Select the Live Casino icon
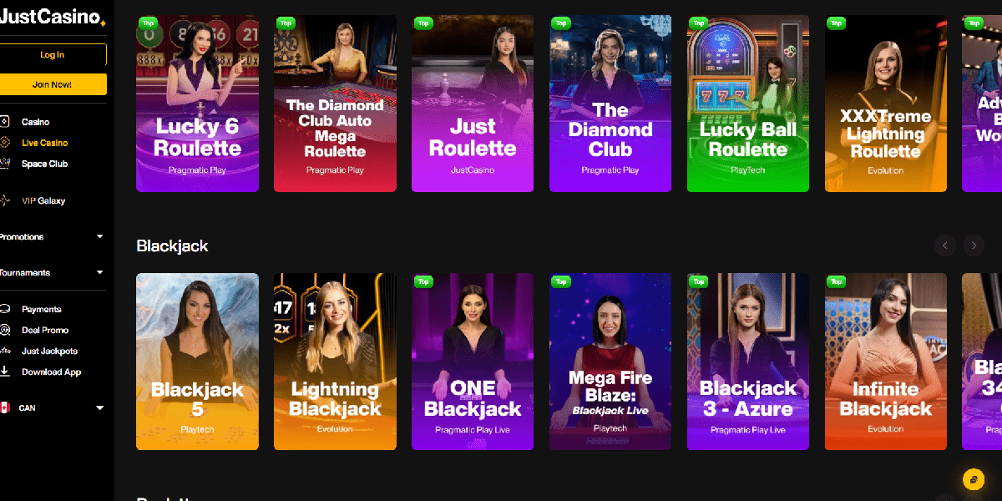Image resolution: width=1002 pixels, height=501 pixels. (4, 143)
